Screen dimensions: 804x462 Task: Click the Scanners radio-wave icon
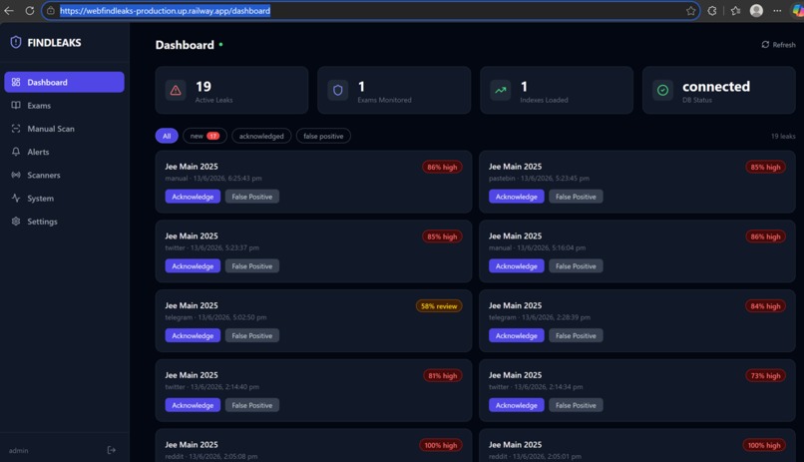click(x=16, y=175)
